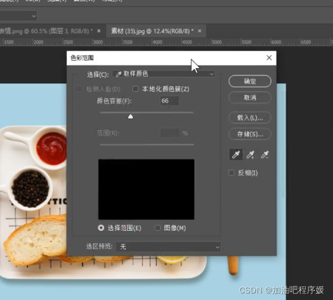Viewport: 333px width, 300px height.
Task: Click the horizontal ruler at 4000
Action: [x=157, y=42]
